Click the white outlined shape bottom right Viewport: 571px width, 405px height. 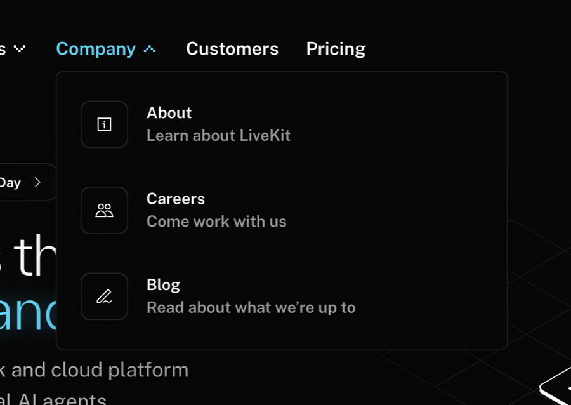click(556, 390)
